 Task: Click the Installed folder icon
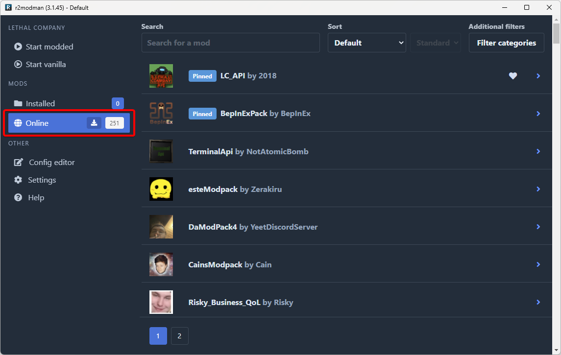[18, 103]
